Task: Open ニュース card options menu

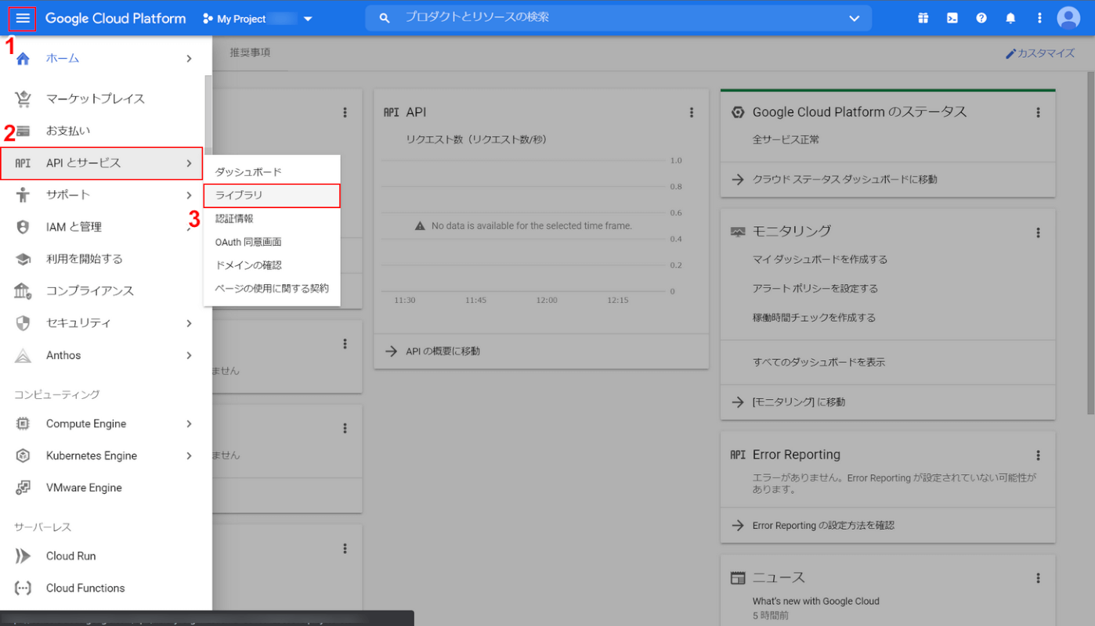Action: tap(1039, 578)
